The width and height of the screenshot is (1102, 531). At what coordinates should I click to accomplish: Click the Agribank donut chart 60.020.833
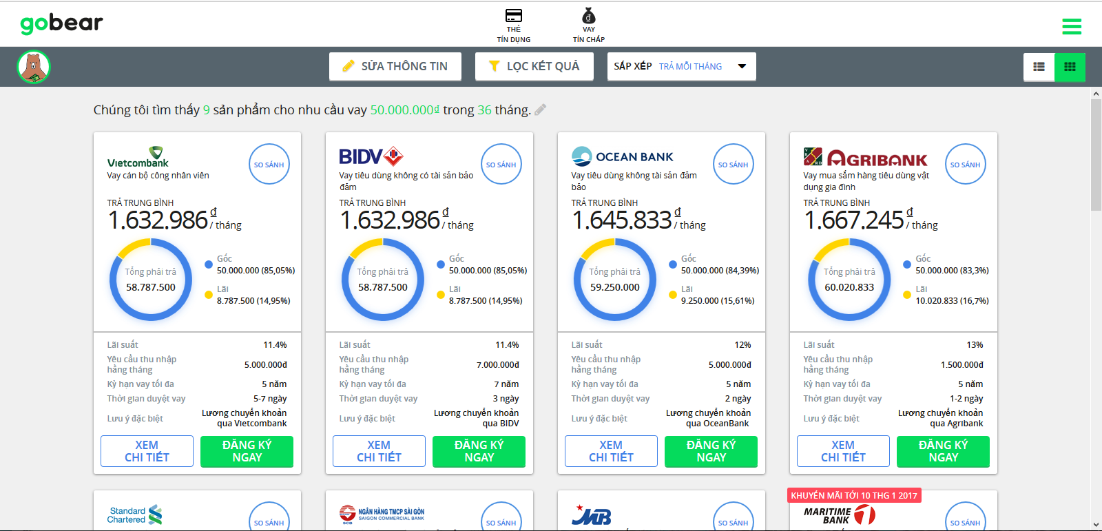pos(849,280)
